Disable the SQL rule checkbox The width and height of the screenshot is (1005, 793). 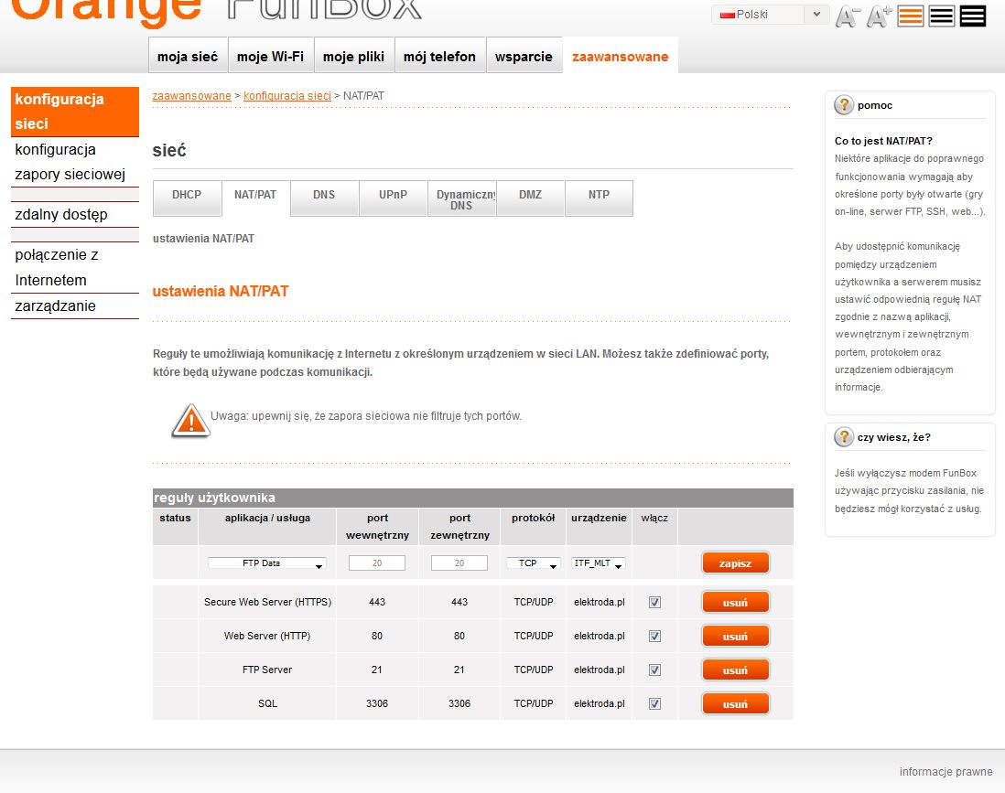point(654,703)
